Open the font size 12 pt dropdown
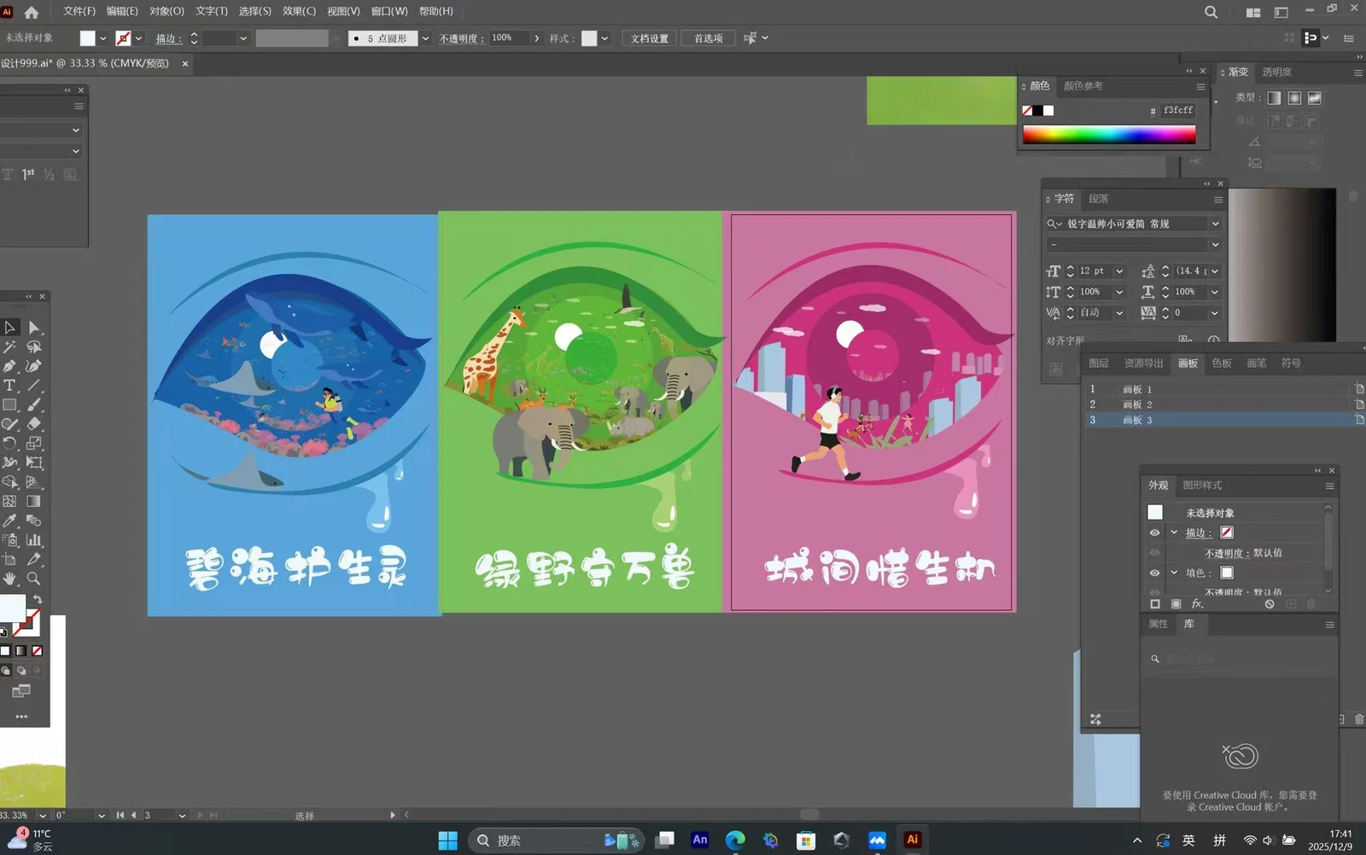1366x855 pixels. (1119, 271)
